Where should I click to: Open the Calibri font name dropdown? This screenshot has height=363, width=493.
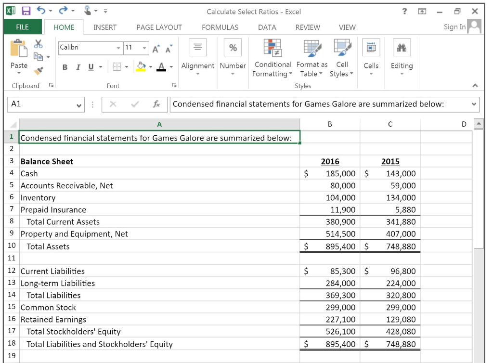point(118,48)
